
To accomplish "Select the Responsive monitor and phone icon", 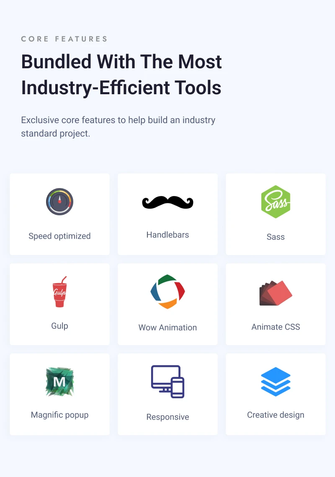I will (167, 382).
